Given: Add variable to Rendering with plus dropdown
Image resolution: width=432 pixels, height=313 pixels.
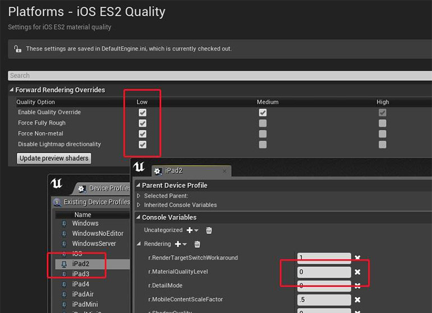Looking at the screenshot, I should [181, 244].
